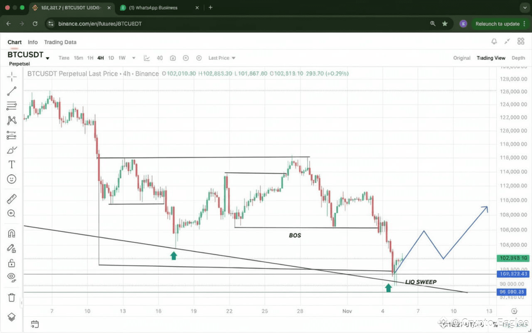Select the BTCUSDT browser tab

click(x=71, y=8)
